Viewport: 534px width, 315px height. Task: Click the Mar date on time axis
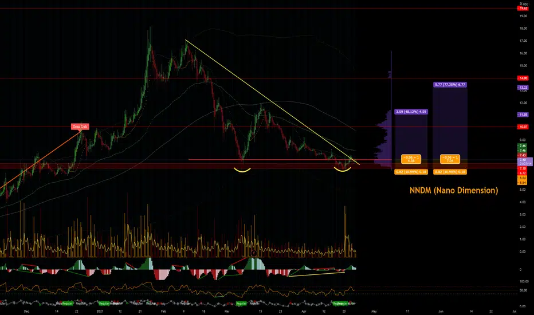click(x=227, y=311)
